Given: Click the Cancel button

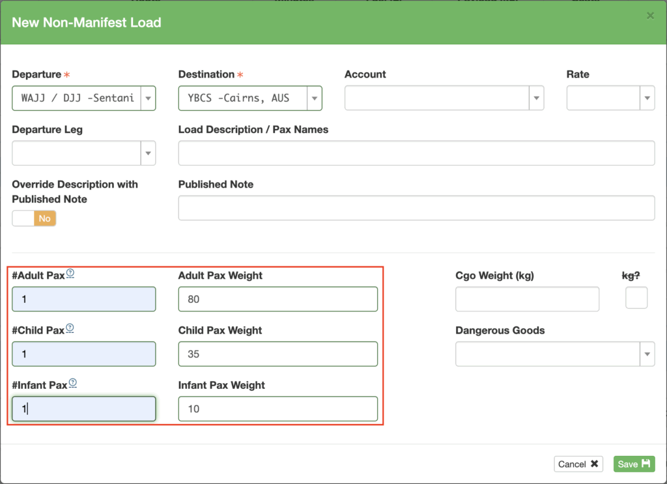Looking at the screenshot, I should [578, 464].
